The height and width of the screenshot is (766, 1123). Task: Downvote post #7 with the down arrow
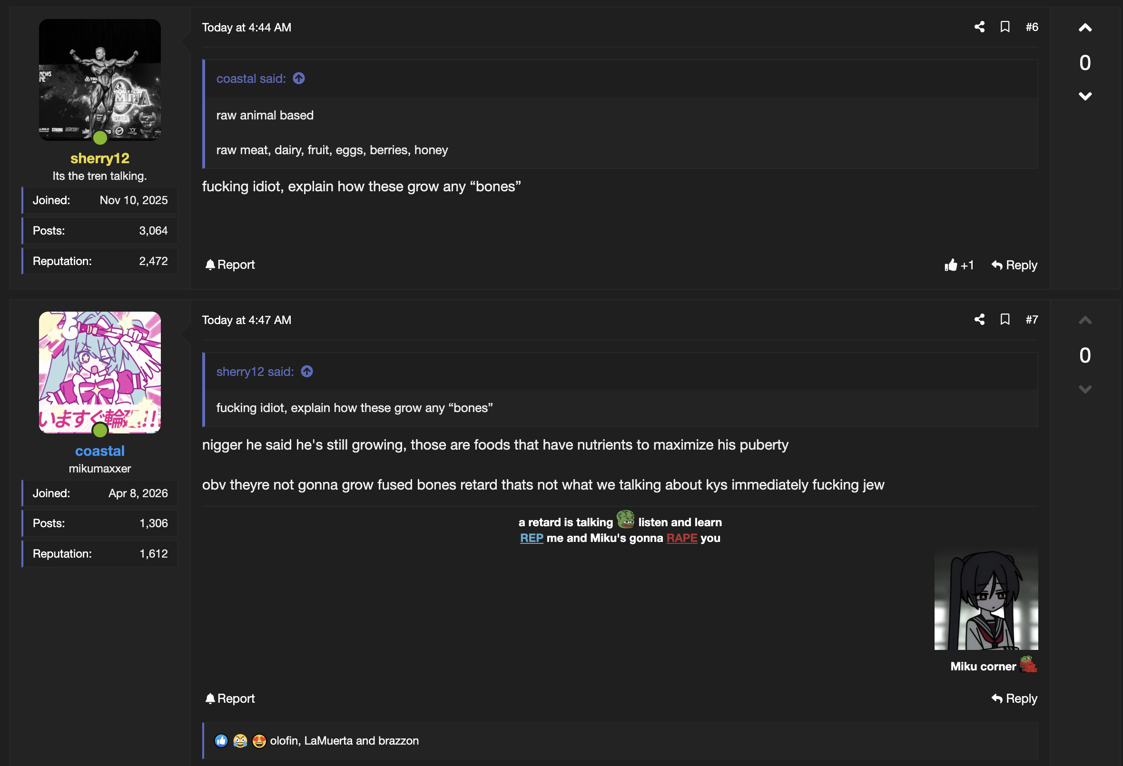coord(1085,389)
